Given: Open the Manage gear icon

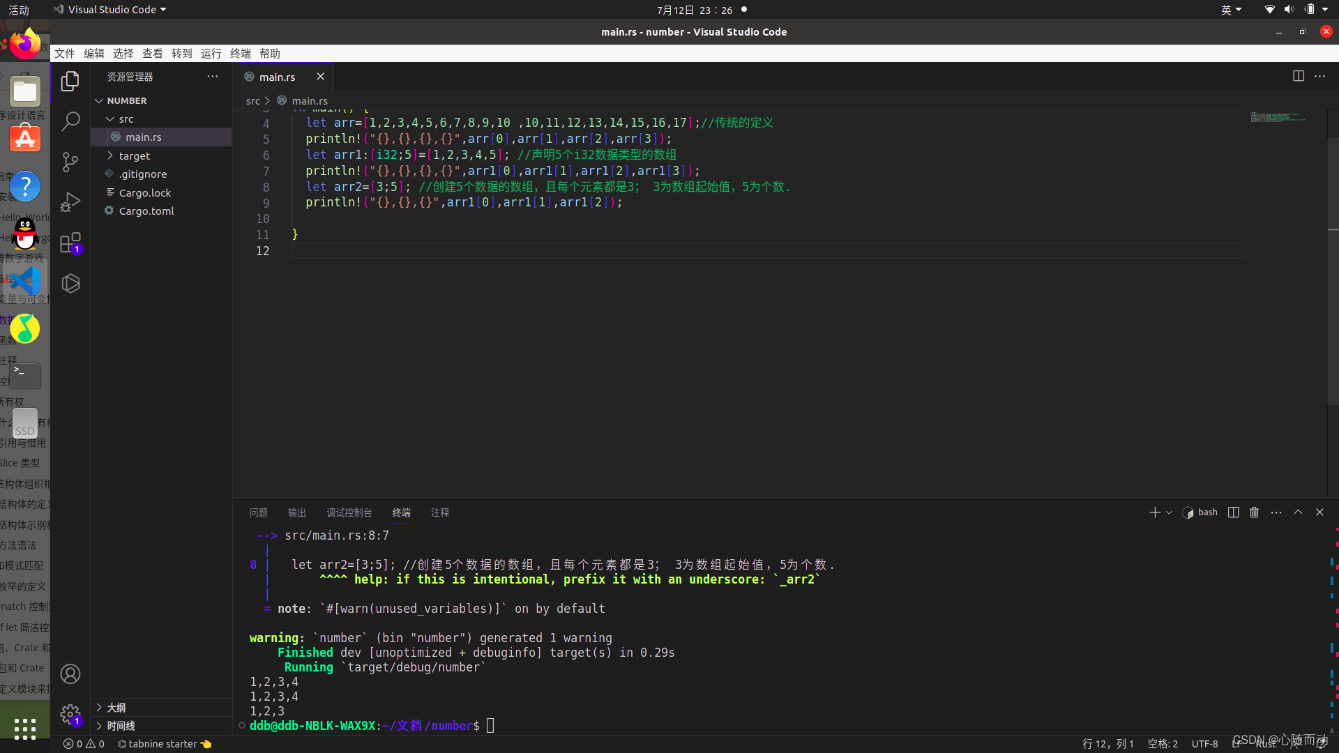Looking at the screenshot, I should 70,714.
